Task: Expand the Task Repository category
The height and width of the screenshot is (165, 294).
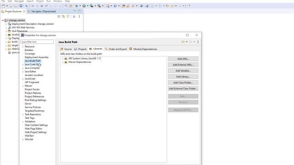Action: [23, 115]
